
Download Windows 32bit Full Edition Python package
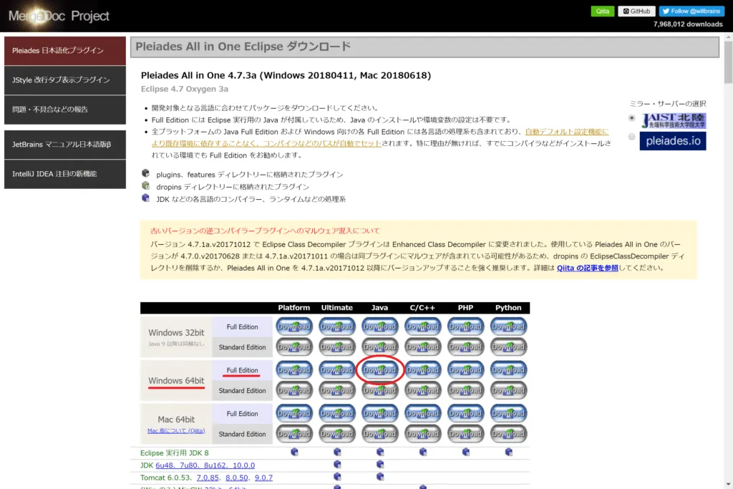tap(509, 326)
